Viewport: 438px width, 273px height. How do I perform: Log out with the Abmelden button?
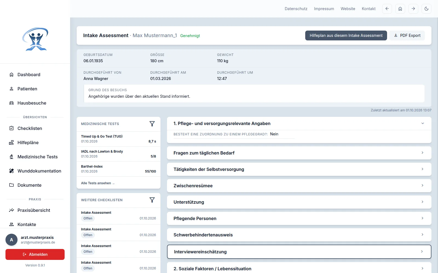(x=35, y=254)
